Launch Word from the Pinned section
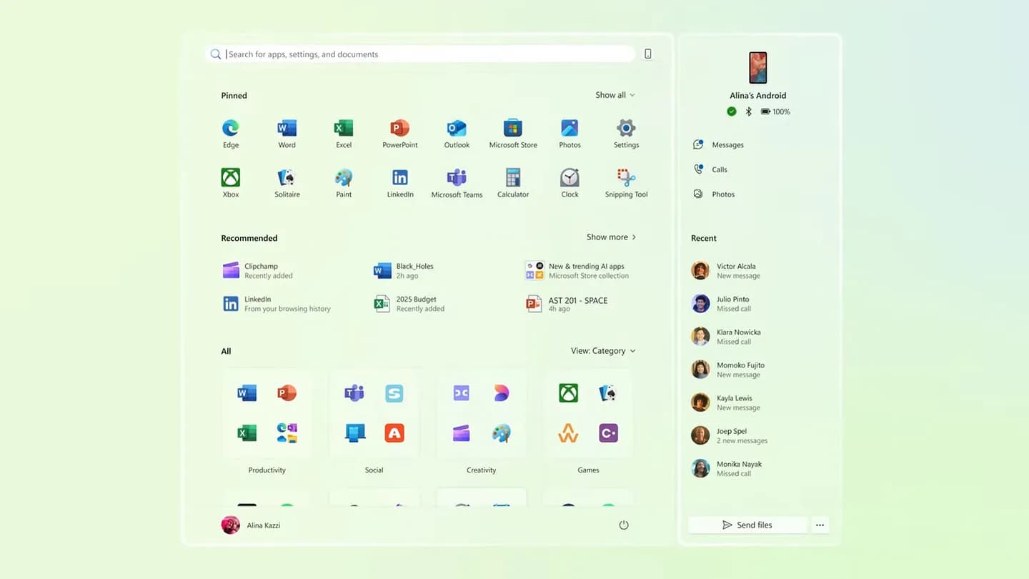This screenshot has width=1029, height=579. (287, 134)
